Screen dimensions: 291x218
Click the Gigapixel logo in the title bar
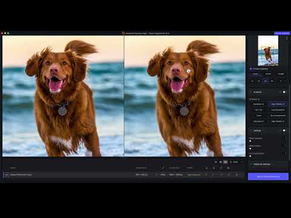(x=123, y=33)
